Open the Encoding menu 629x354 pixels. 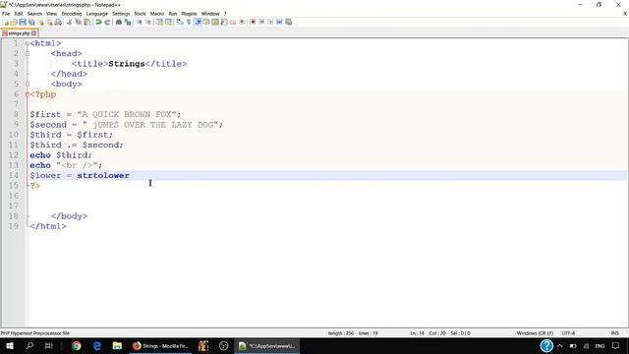pos(72,14)
